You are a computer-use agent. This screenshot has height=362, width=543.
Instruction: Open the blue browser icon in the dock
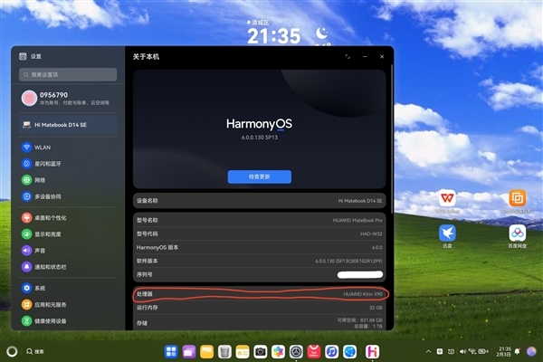(349, 352)
